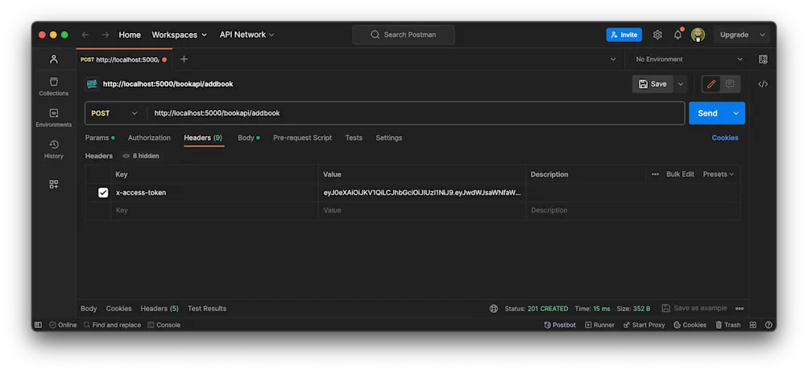Open the more options ellipsis in headers table

click(x=655, y=174)
